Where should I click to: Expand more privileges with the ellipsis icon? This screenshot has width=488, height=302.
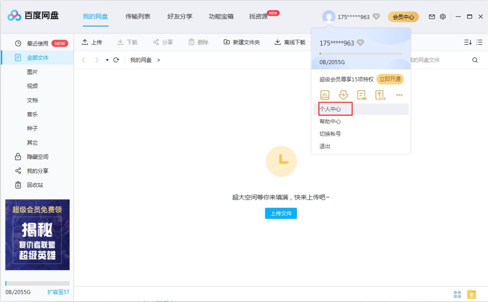click(399, 95)
